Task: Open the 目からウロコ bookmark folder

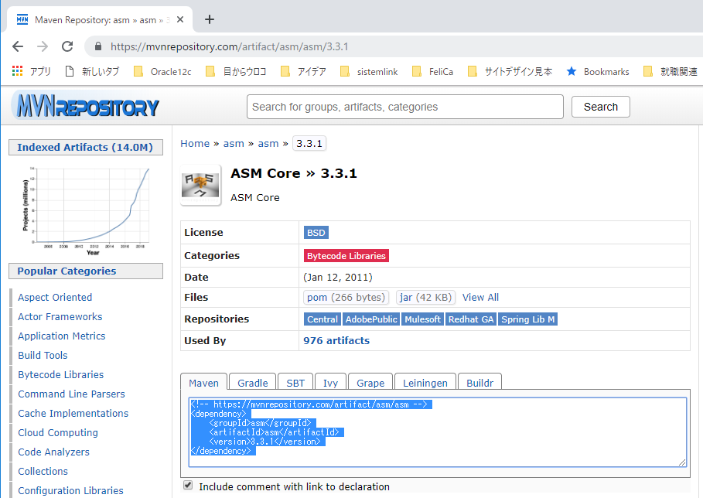Action: pyautogui.click(x=236, y=71)
